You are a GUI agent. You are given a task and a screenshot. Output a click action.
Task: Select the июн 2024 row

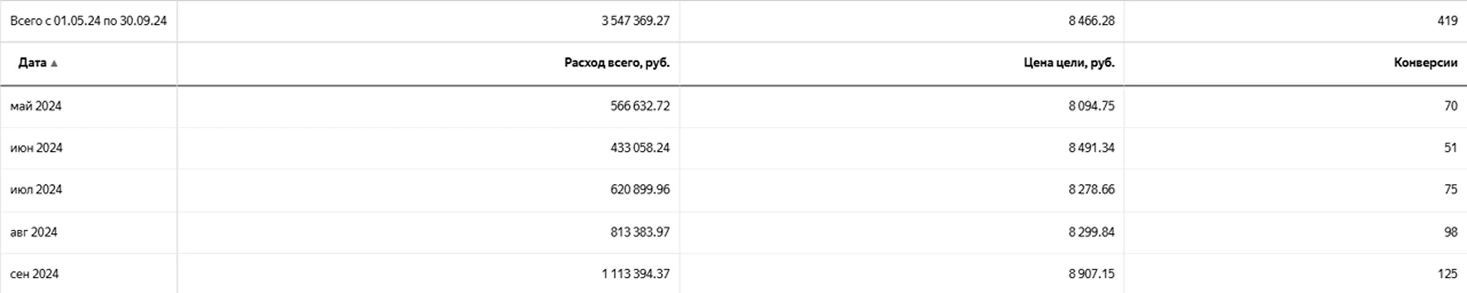coord(36,148)
